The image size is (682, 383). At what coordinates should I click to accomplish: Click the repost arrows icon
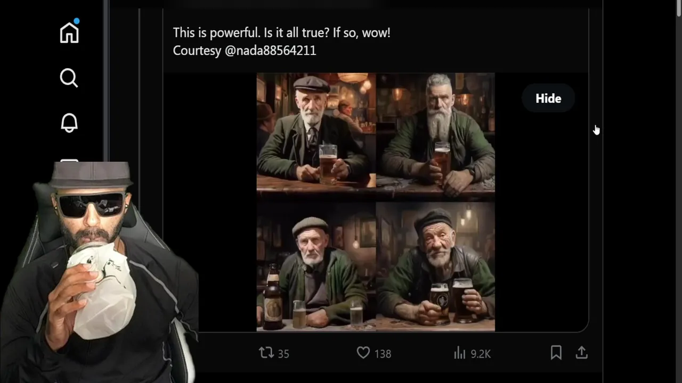pos(266,352)
